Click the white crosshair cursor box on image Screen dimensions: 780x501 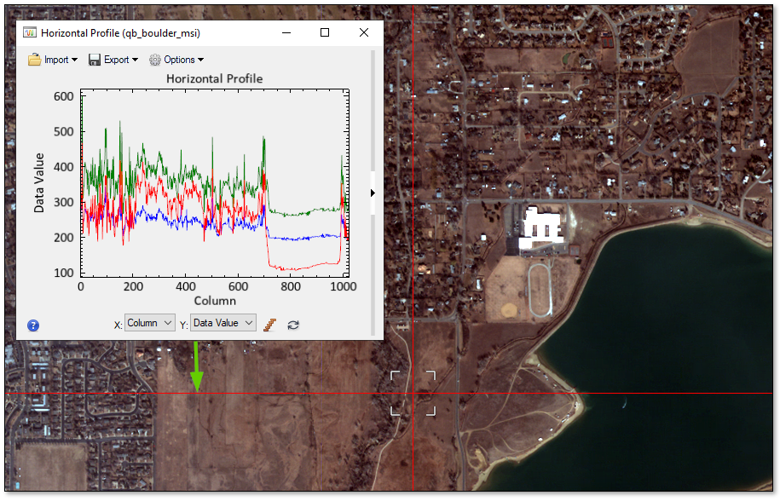click(413, 393)
